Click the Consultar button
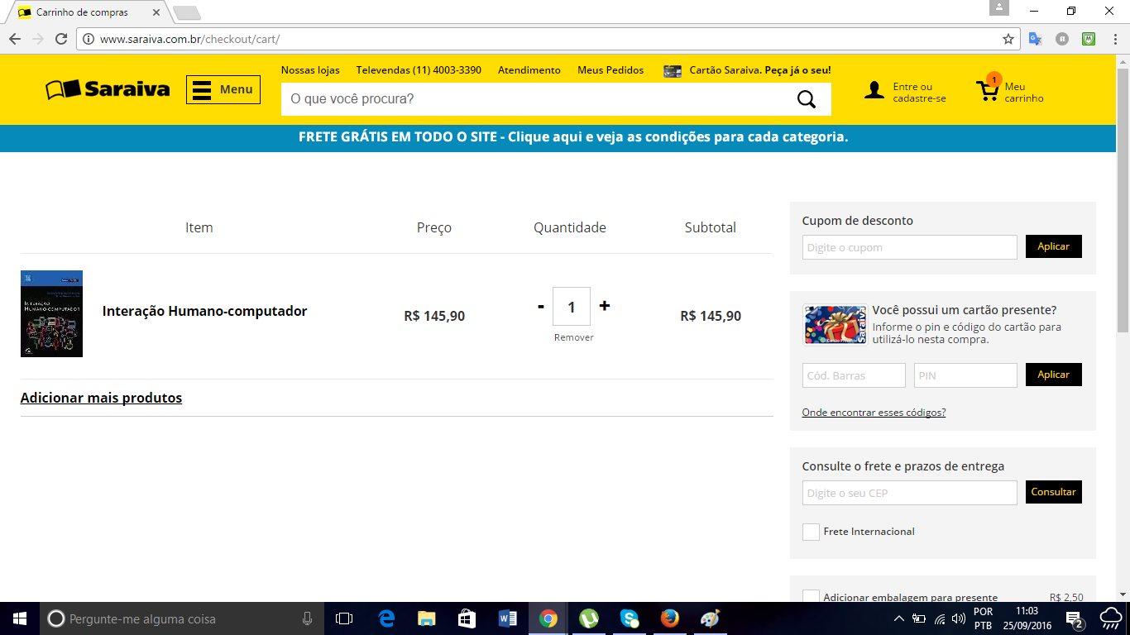Viewport: 1130px width, 635px height. click(1054, 492)
